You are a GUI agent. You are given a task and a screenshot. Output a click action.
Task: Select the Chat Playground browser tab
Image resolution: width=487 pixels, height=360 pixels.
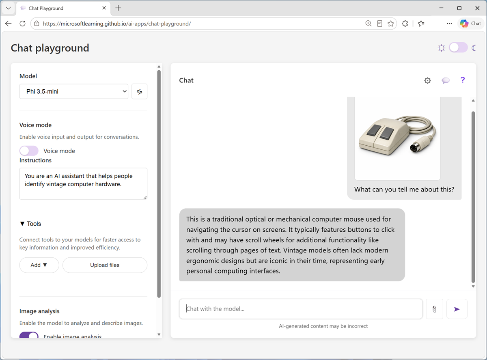(x=63, y=8)
